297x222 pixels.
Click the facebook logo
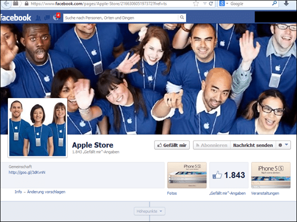(x=15, y=18)
